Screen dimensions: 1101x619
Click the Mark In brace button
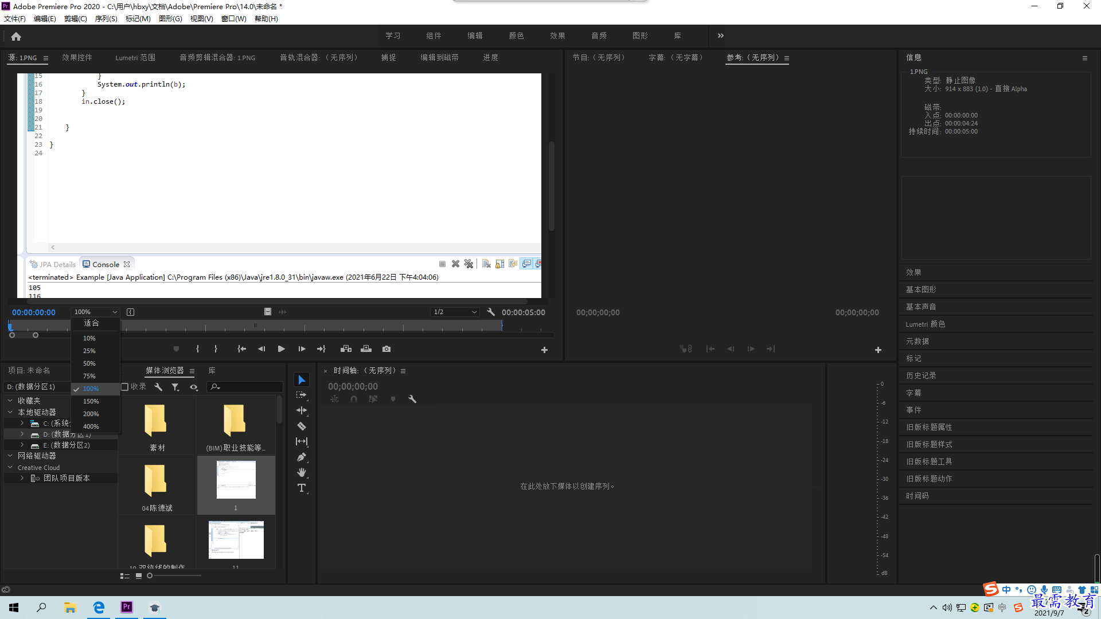pyautogui.click(x=197, y=349)
